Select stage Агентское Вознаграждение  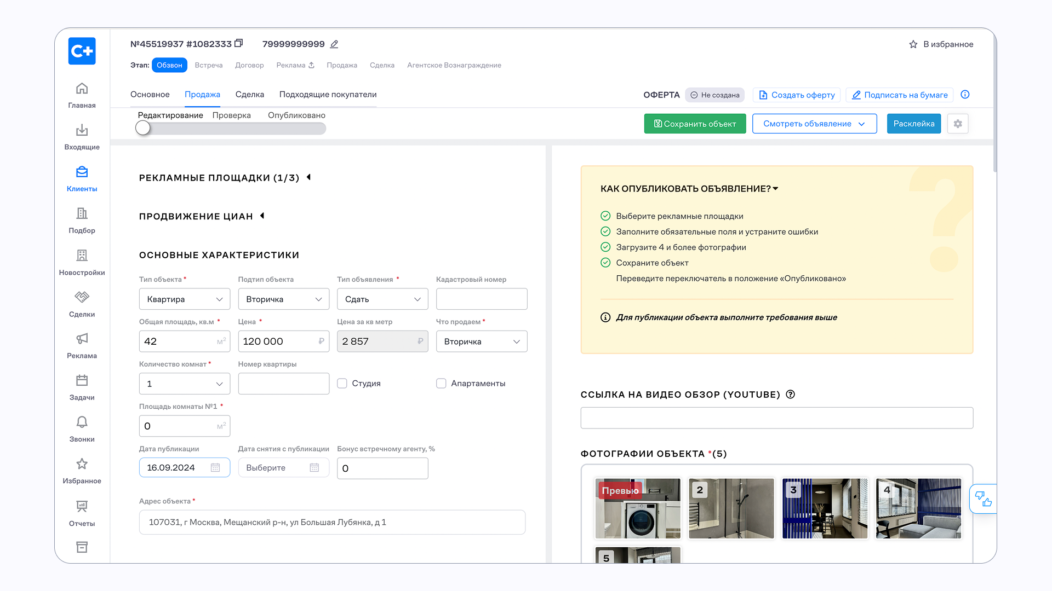(x=454, y=65)
